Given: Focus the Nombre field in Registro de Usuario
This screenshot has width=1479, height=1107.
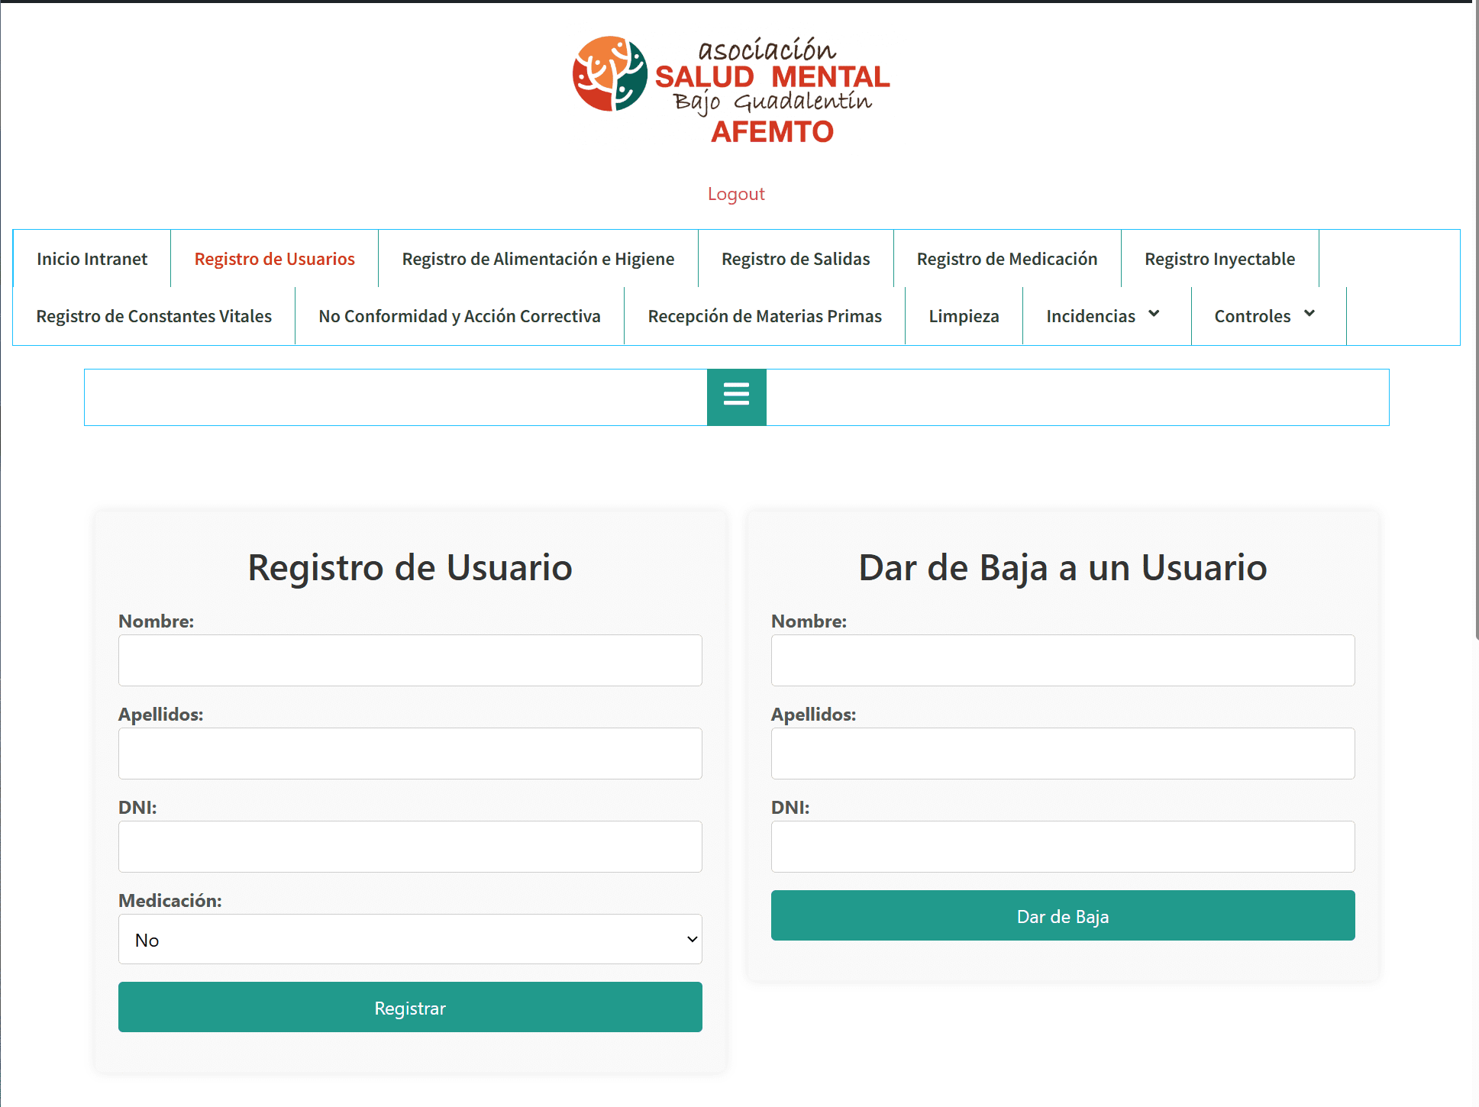Looking at the screenshot, I should [410, 660].
